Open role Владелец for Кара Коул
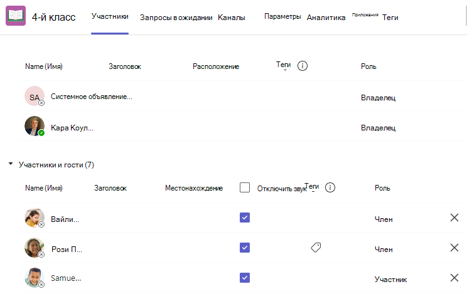This screenshot has height=294, width=467. [378, 128]
